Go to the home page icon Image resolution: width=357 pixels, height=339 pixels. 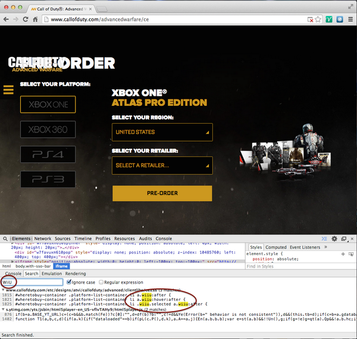click(36, 19)
